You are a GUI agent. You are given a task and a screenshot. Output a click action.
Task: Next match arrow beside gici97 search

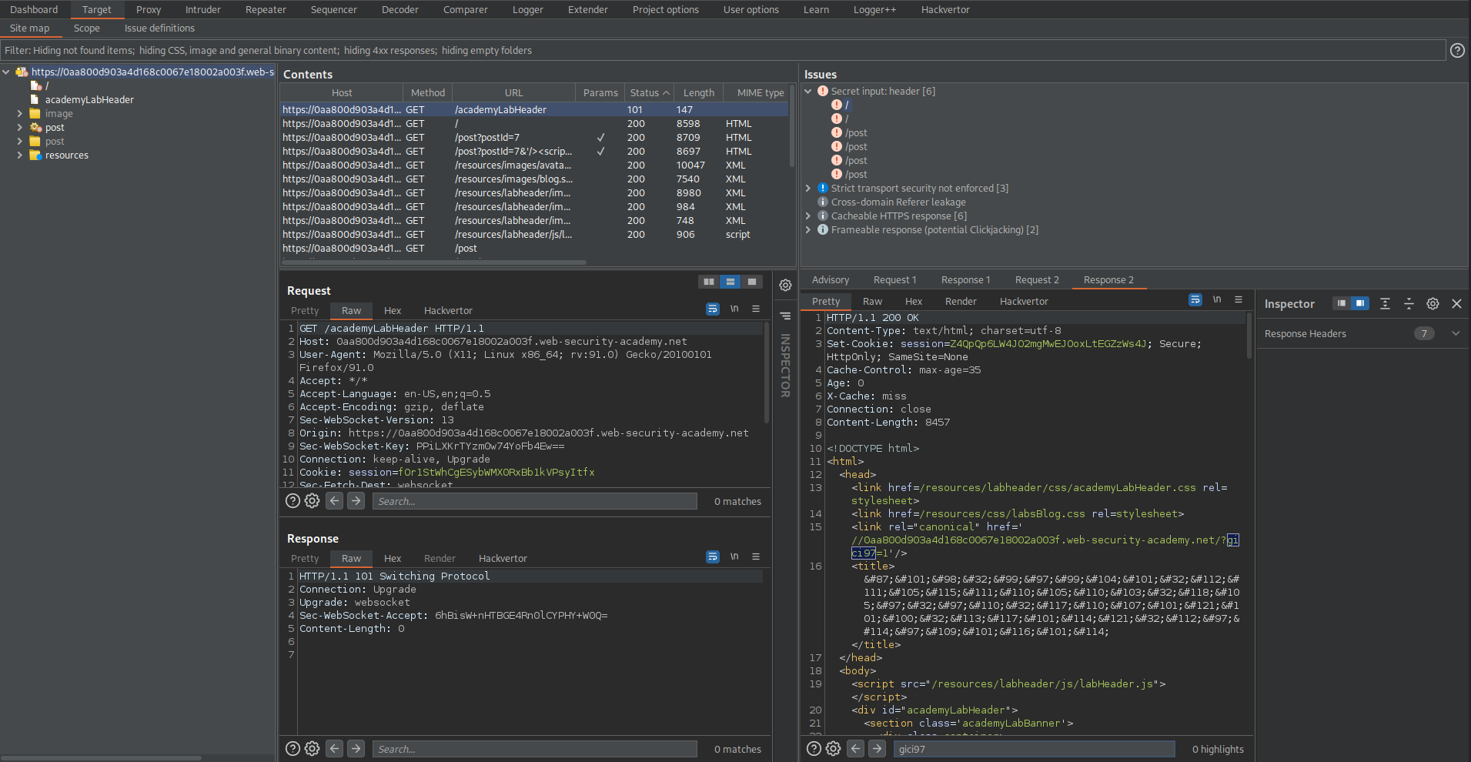pos(877,749)
